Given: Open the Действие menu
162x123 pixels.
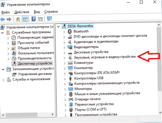Looking at the screenshot, I should point(22,12).
